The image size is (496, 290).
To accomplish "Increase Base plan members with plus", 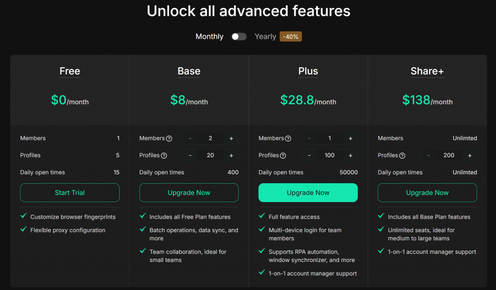I will [231, 139].
